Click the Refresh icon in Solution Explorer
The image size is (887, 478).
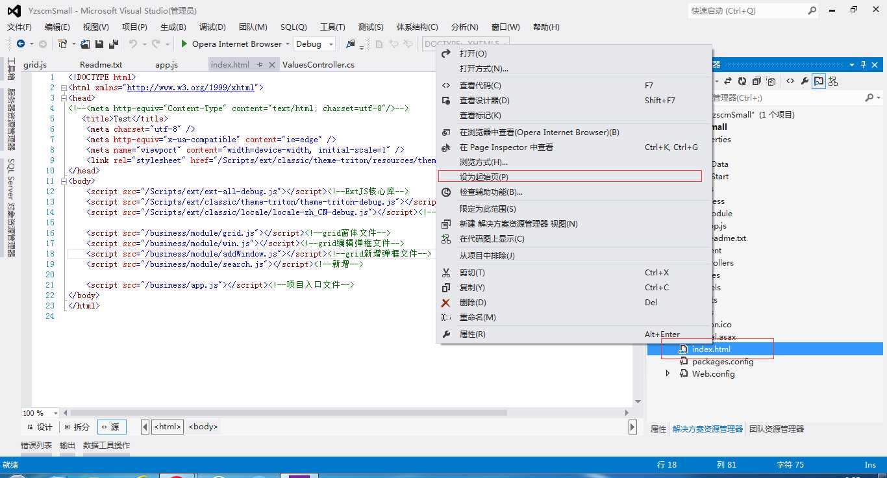click(x=742, y=81)
